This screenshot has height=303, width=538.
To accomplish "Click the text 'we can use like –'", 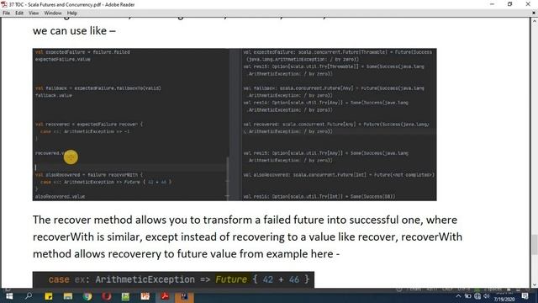I will [74, 31].
